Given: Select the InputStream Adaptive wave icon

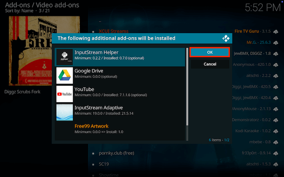Looking at the screenshot, I should [x=64, y=112].
